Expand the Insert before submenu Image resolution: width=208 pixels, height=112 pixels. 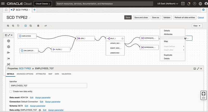pyautogui.click(x=172, y=46)
